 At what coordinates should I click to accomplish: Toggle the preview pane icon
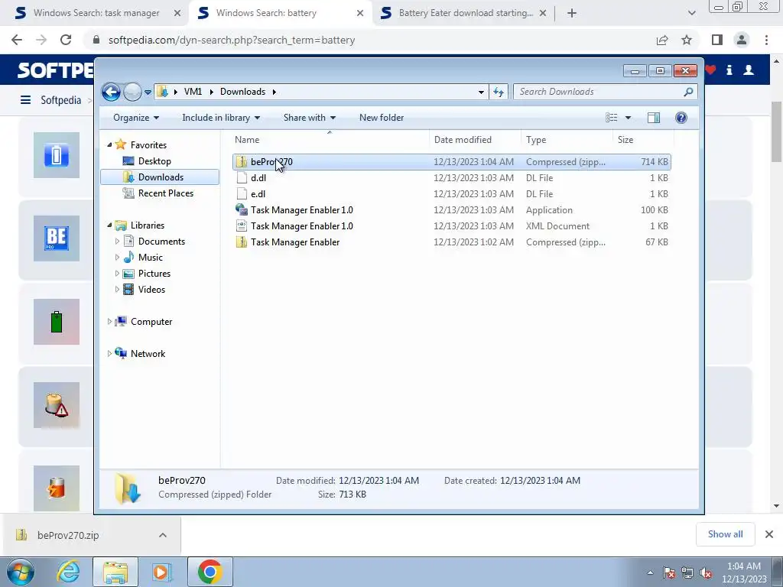(x=654, y=118)
